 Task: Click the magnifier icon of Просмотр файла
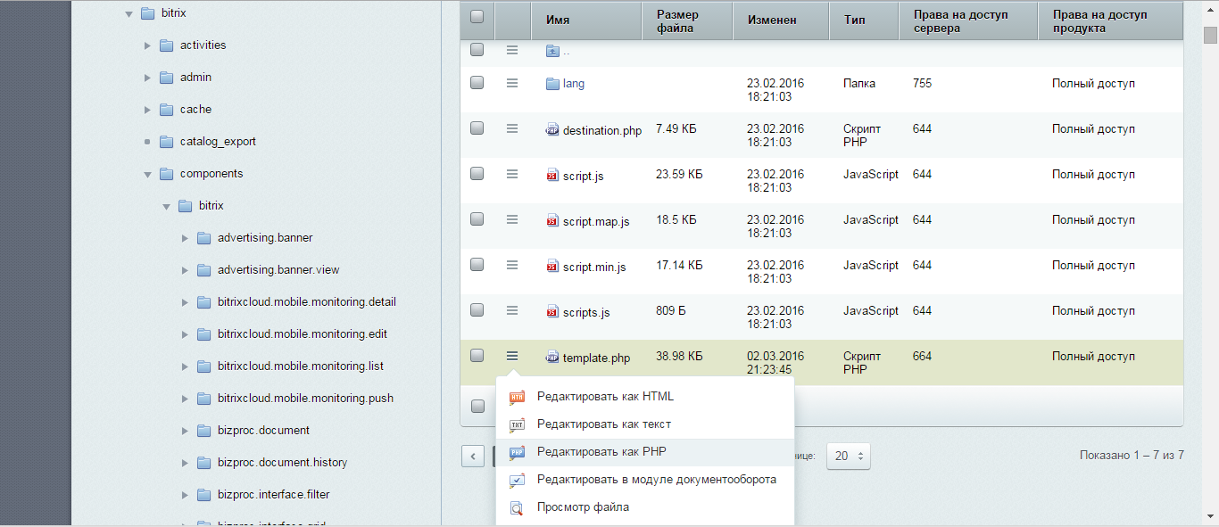pos(517,507)
